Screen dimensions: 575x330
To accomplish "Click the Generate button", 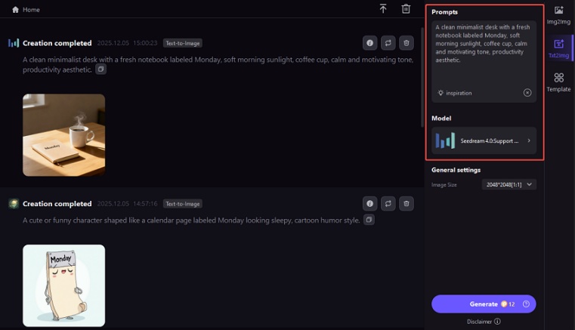I will pyautogui.click(x=484, y=304).
